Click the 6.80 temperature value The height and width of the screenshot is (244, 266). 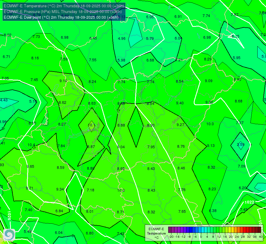tap(90, 233)
